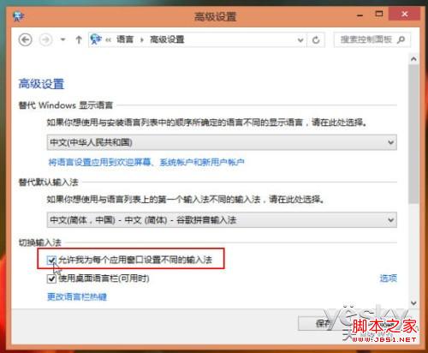The width and height of the screenshot is (428, 353).
Task: Click the 高级设置 page heading
Action: click(x=41, y=84)
